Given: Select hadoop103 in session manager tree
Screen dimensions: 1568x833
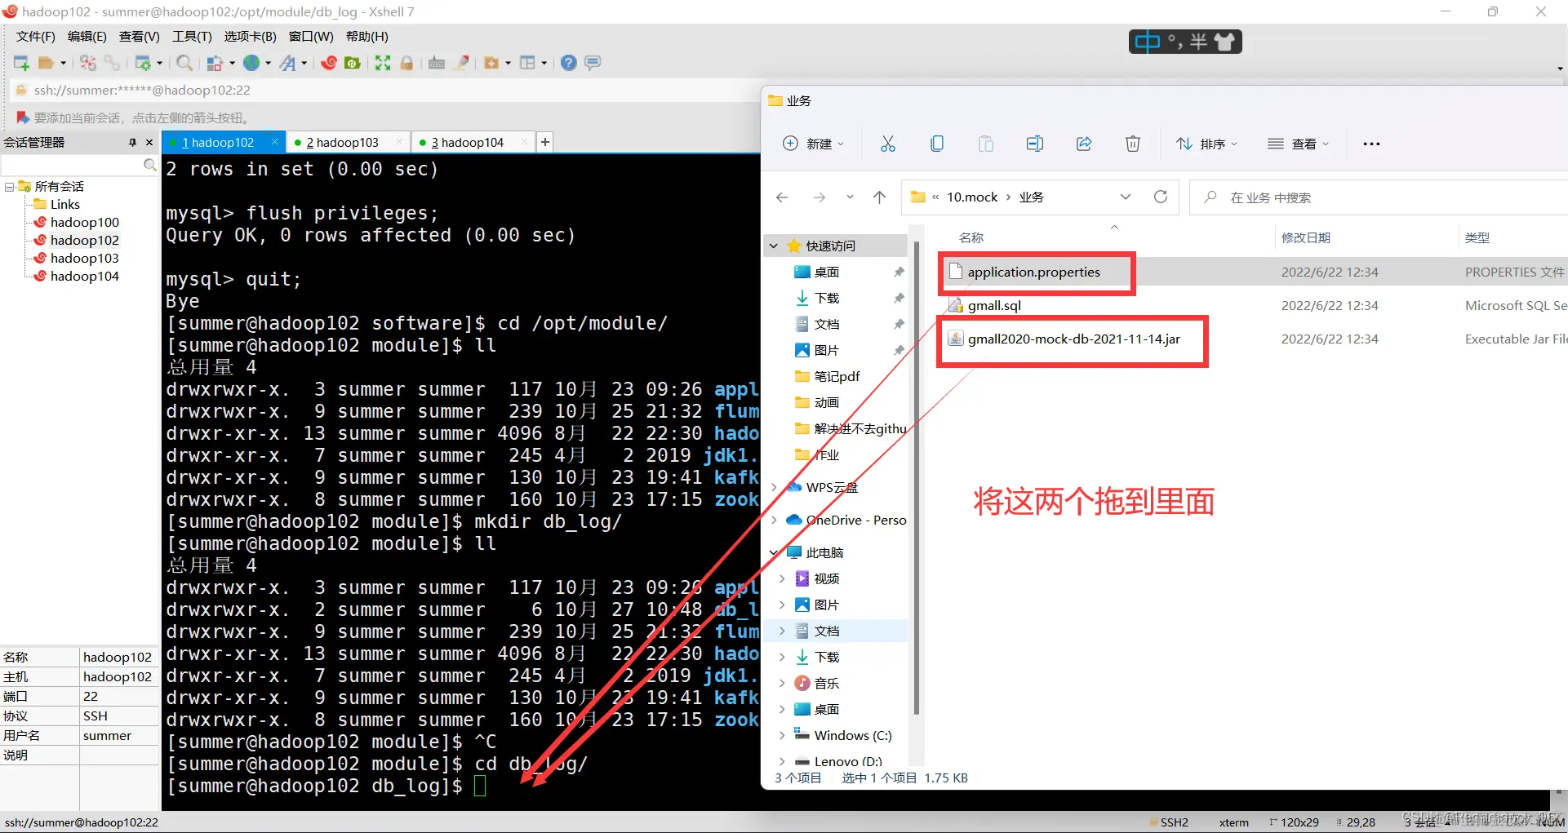Looking at the screenshot, I should pos(84,258).
